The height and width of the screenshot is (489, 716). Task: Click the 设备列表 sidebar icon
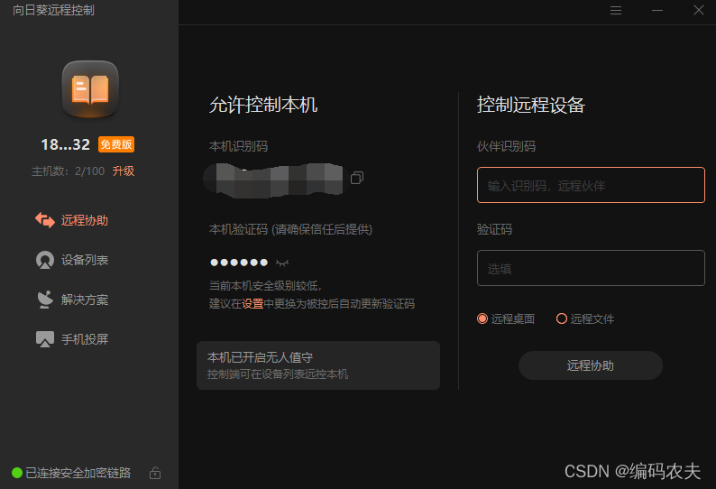(x=45, y=260)
